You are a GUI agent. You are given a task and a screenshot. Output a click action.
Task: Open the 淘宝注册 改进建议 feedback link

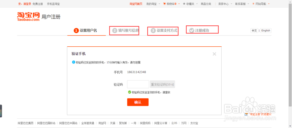tap(260, 114)
